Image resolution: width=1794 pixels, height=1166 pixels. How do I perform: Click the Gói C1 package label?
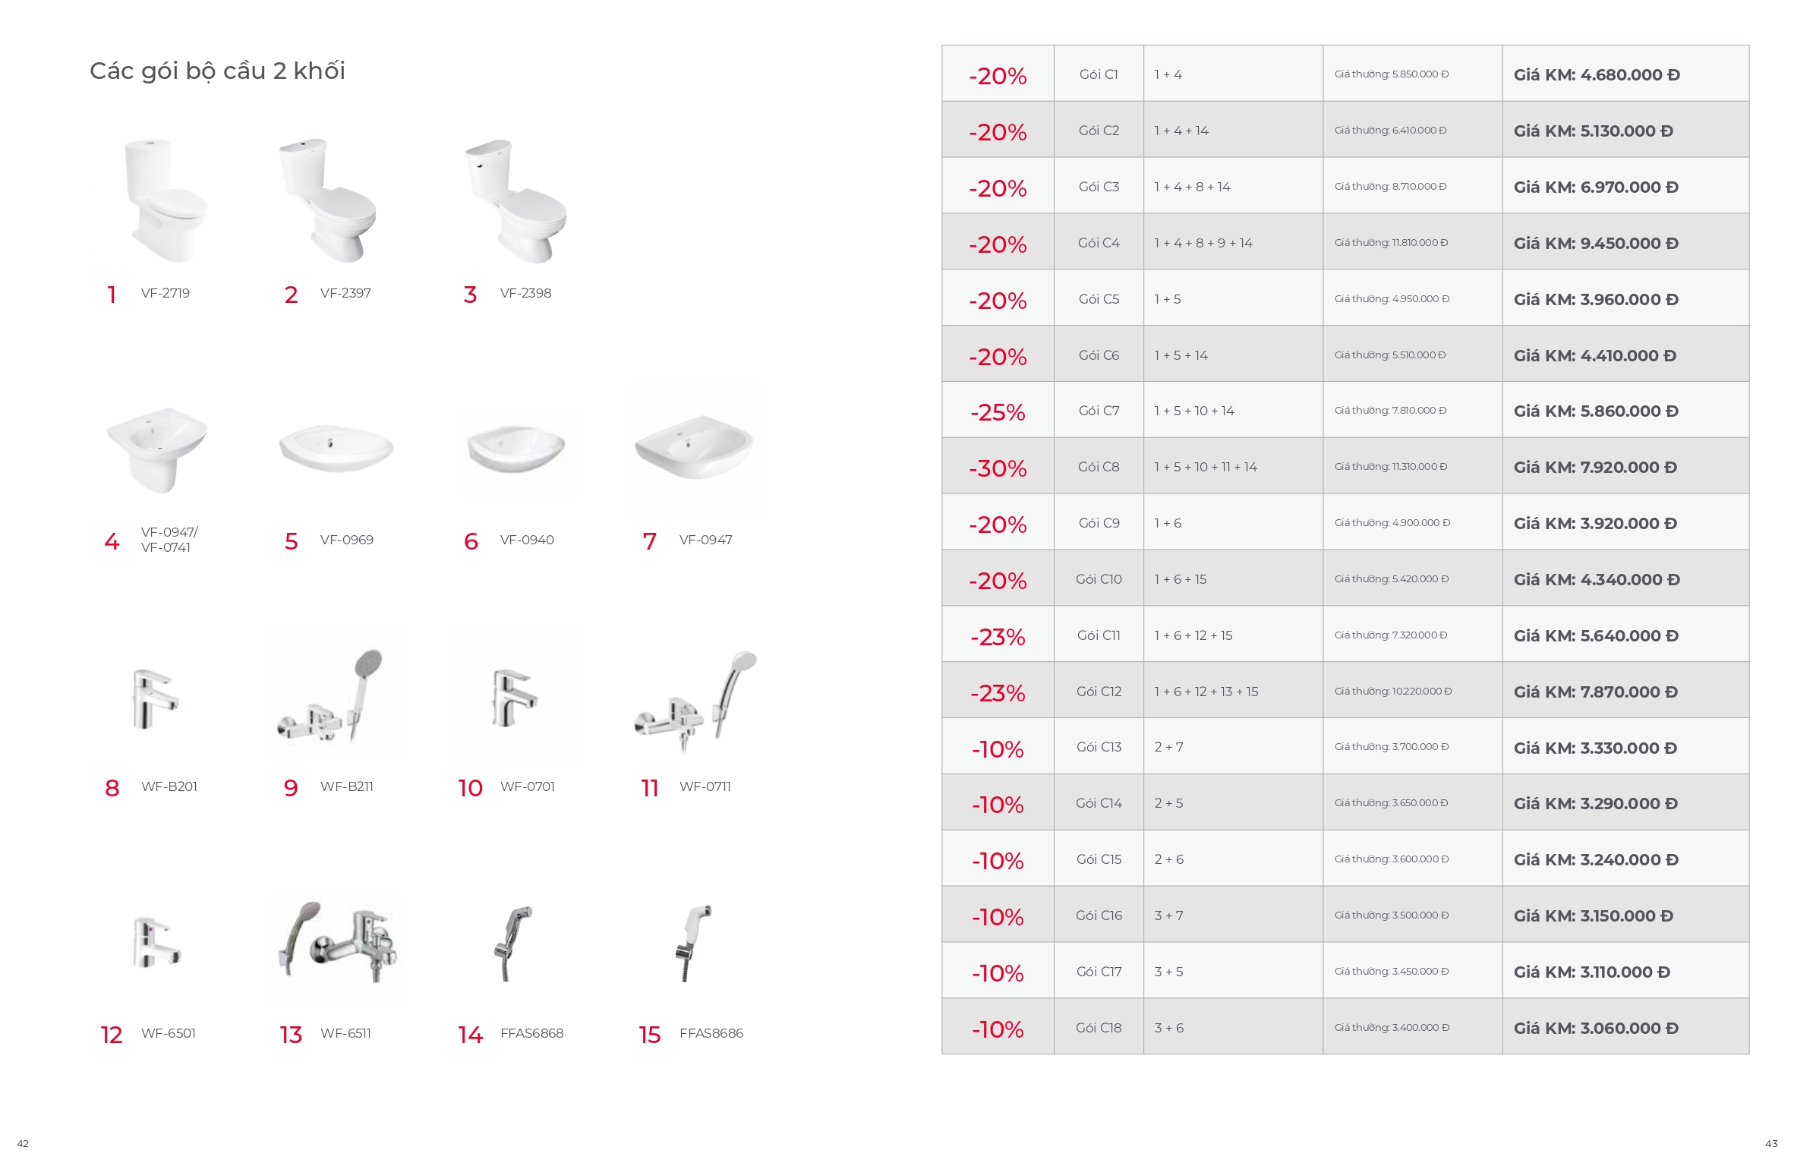point(1099,74)
